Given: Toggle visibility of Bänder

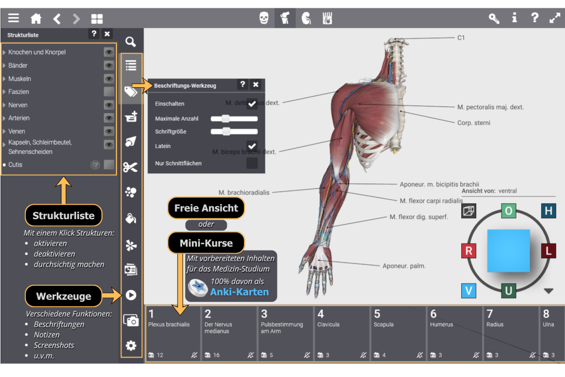Looking at the screenshot, I should [x=109, y=65].
